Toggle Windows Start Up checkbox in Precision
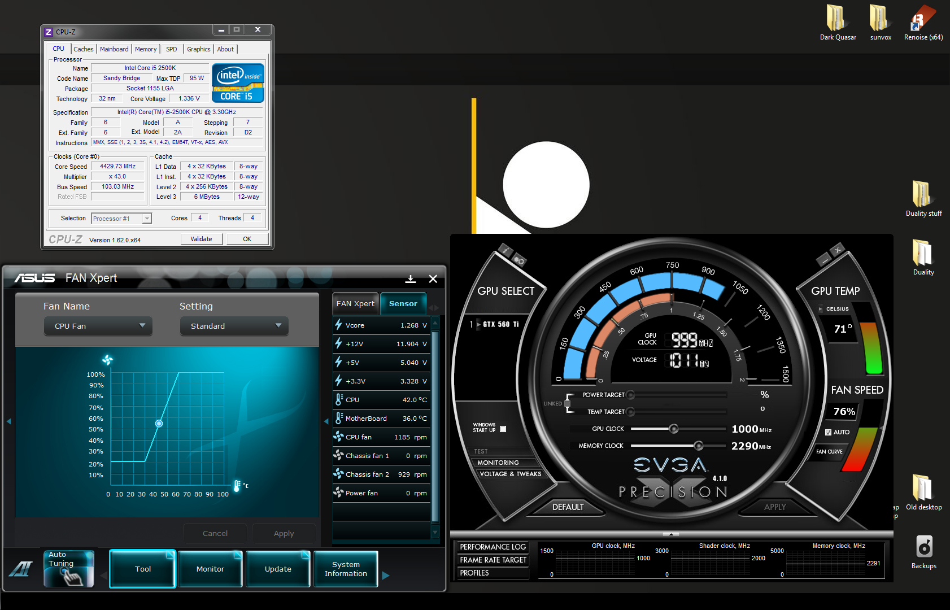Screen dimensions: 950x610 (x=503, y=429)
